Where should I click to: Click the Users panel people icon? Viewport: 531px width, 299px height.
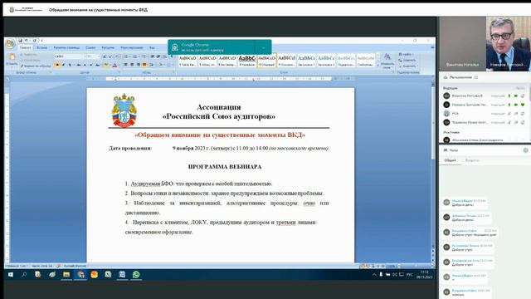(446, 77)
